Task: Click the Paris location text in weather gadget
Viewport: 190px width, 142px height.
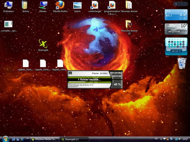Action: pyautogui.click(x=177, y=31)
